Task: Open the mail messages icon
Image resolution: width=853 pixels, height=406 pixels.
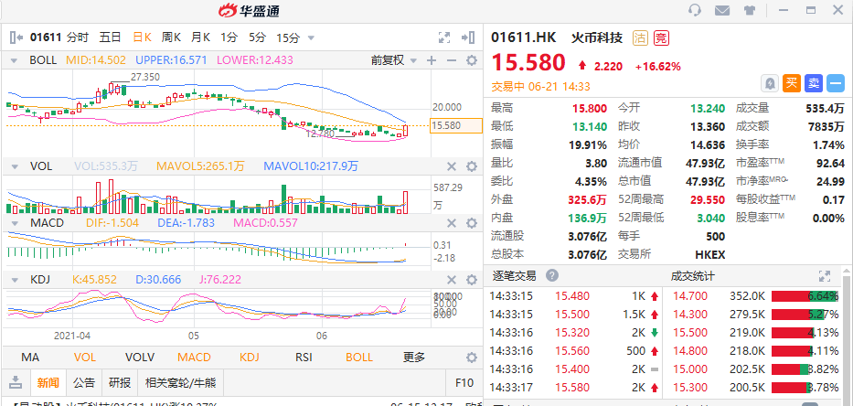Action: (722, 10)
